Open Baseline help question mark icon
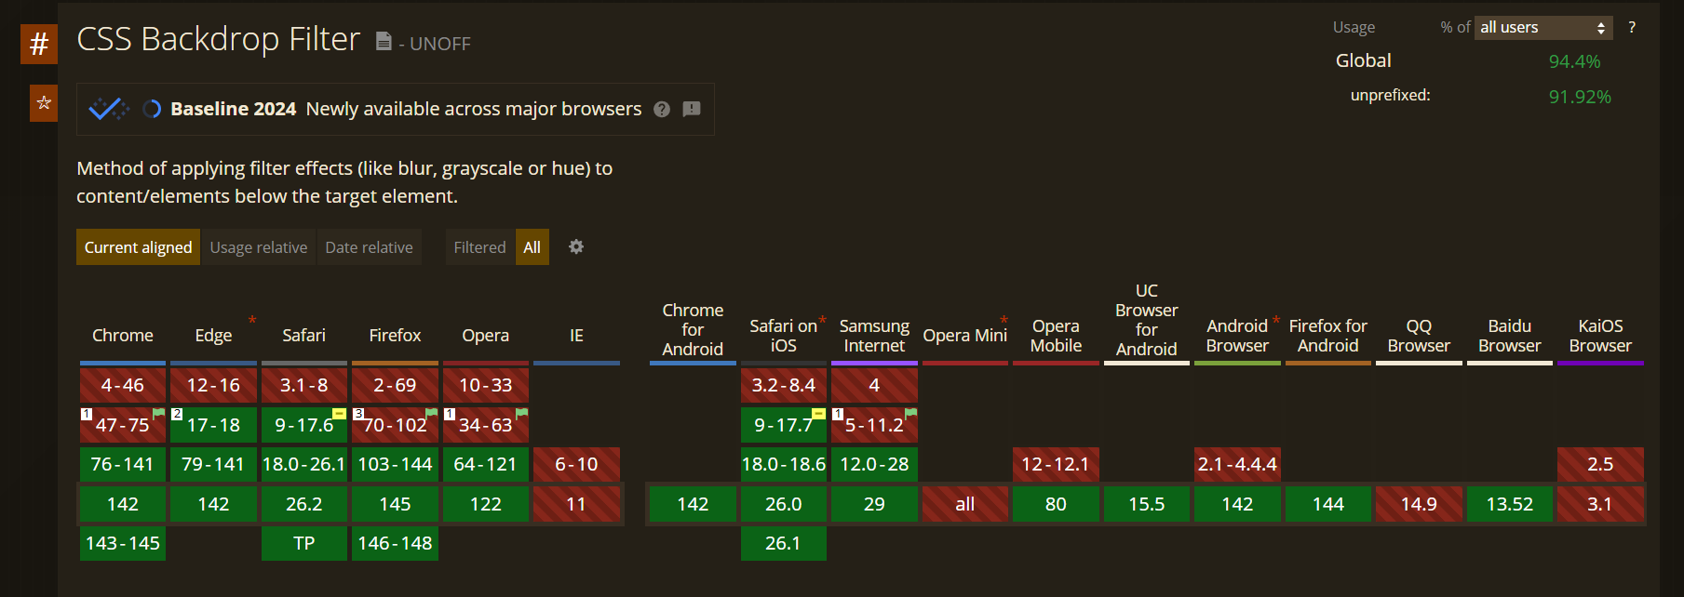1684x597 pixels. click(662, 109)
